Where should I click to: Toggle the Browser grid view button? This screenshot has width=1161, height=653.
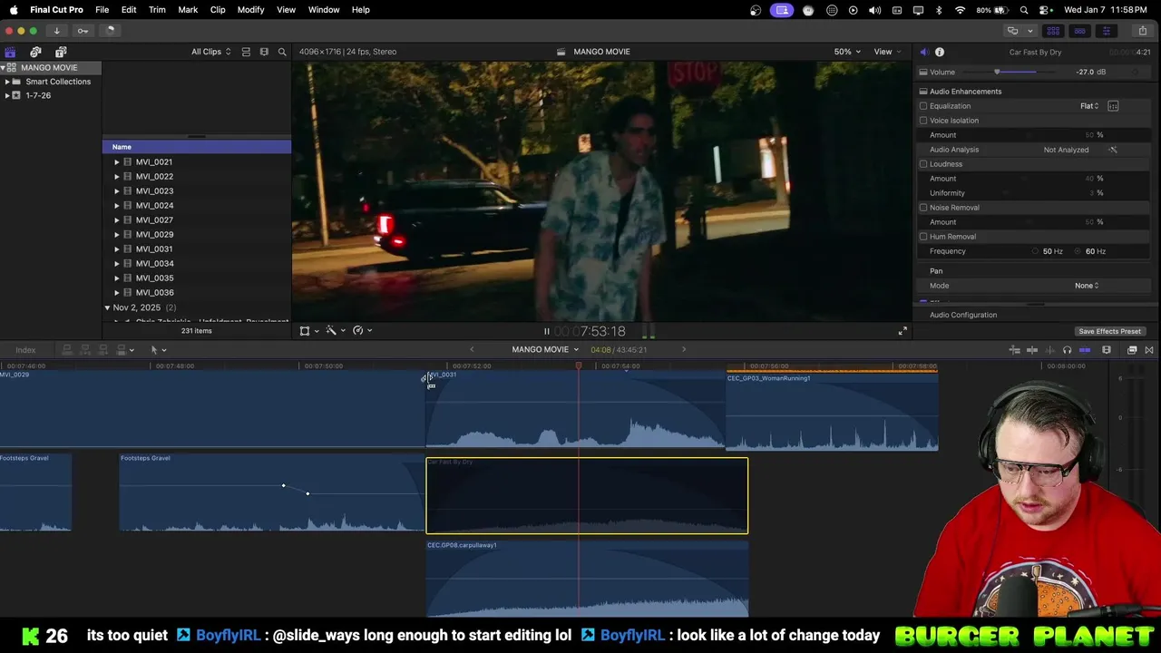(x=1053, y=31)
